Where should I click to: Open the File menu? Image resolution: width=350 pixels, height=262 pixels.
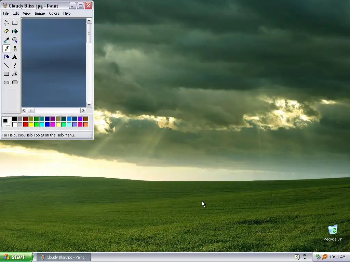click(x=6, y=13)
